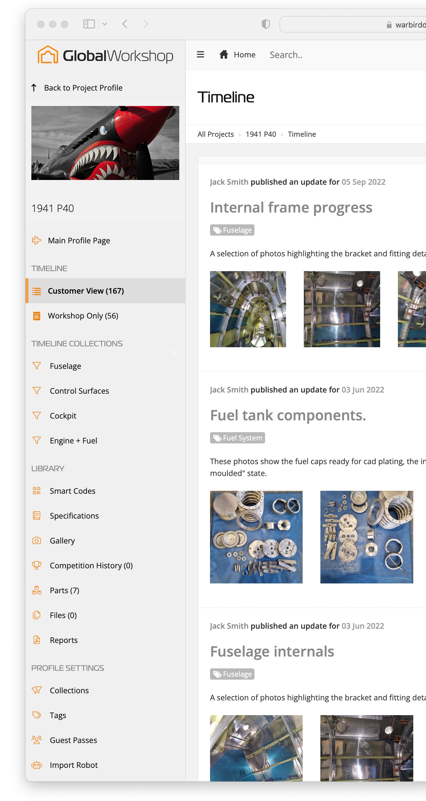The height and width of the screenshot is (801, 426).
Task: Open Collections in Profile Settings
Action: (69, 691)
